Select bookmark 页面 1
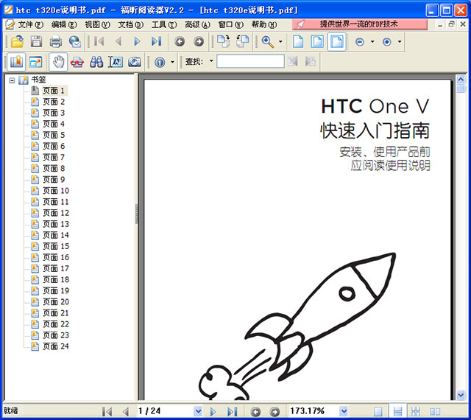The image size is (471, 420). tap(54, 91)
